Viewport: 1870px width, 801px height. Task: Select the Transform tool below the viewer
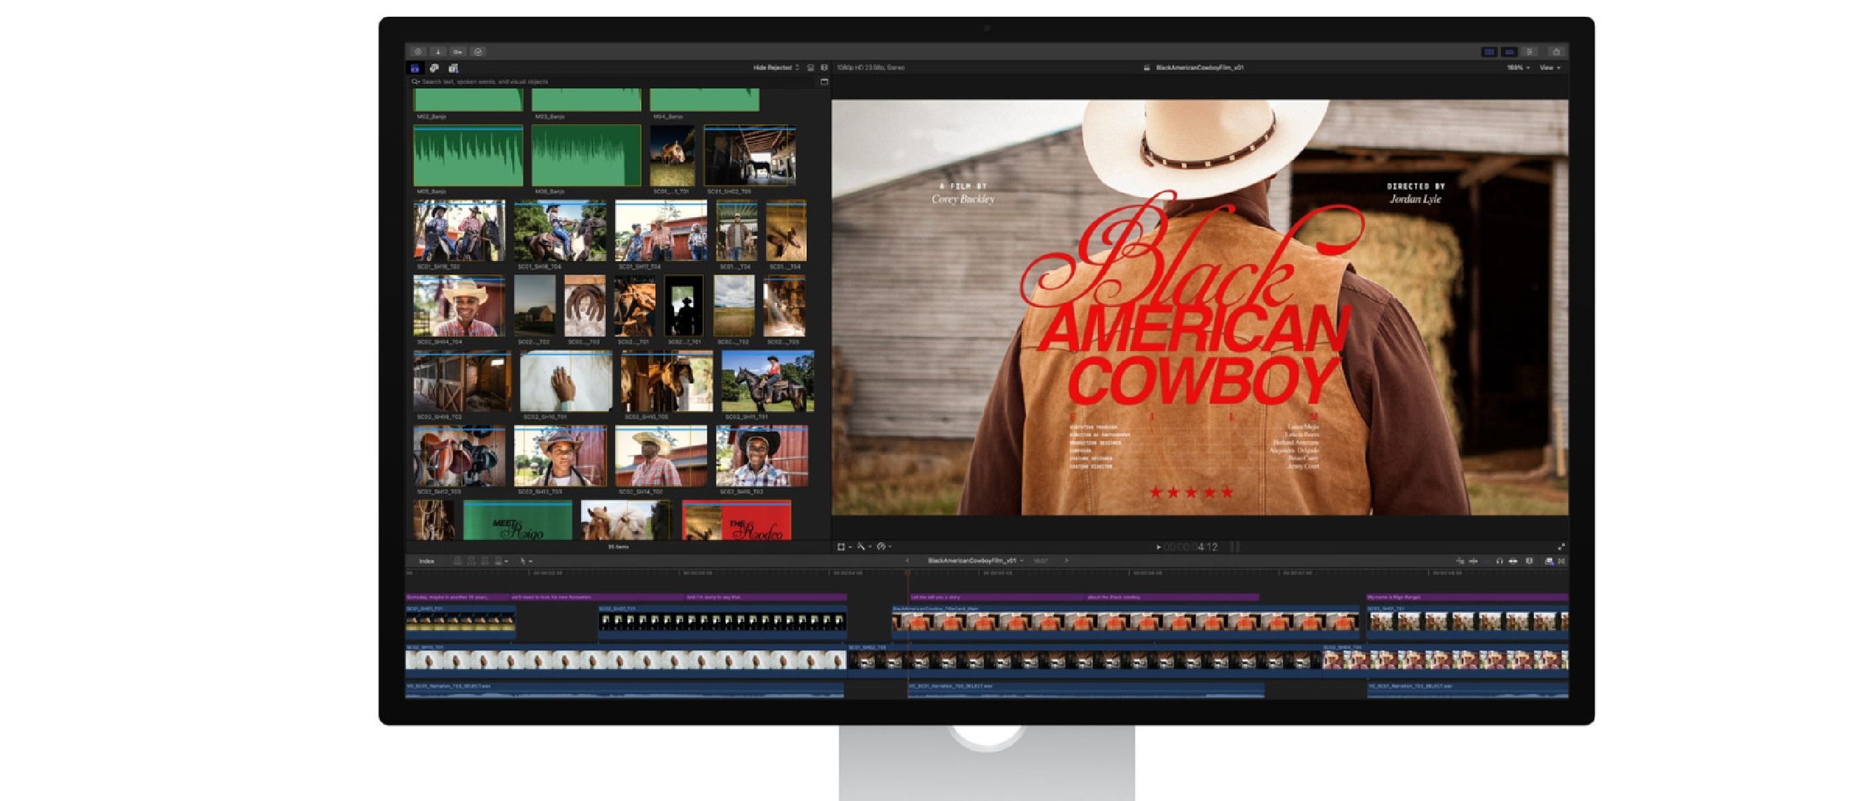tap(841, 547)
